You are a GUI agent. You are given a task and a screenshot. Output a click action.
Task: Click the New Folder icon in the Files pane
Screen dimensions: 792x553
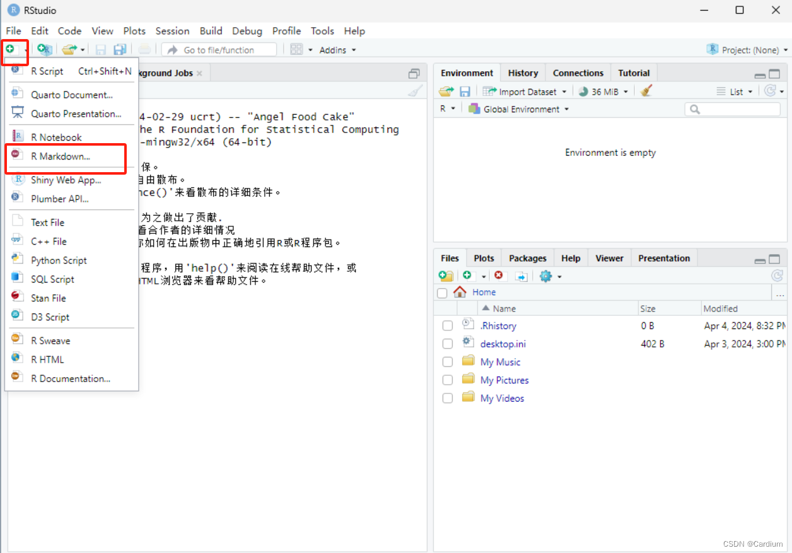coord(446,276)
